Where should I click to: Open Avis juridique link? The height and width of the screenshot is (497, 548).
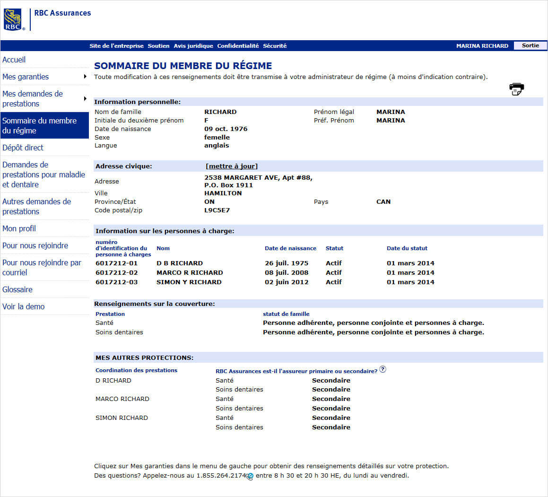(x=193, y=46)
